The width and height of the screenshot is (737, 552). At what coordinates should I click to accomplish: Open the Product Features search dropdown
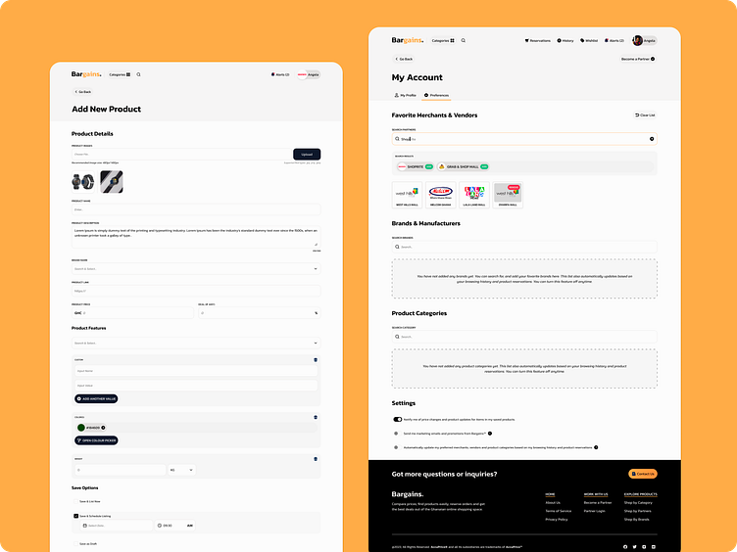196,344
